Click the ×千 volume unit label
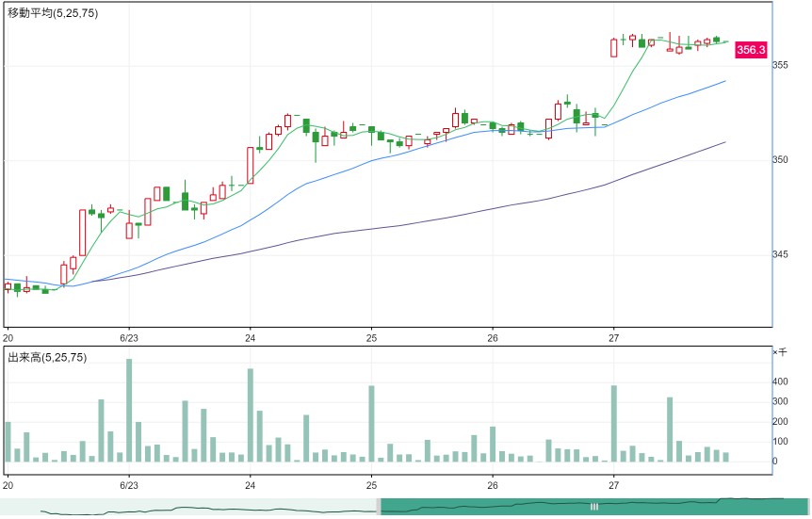This screenshot has width=812, height=519. click(780, 352)
